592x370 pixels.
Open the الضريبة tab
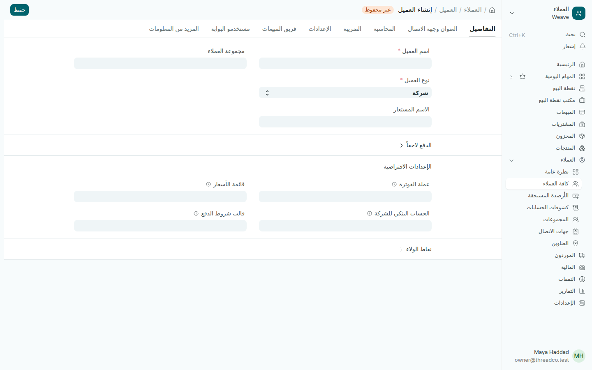click(x=352, y=29)
